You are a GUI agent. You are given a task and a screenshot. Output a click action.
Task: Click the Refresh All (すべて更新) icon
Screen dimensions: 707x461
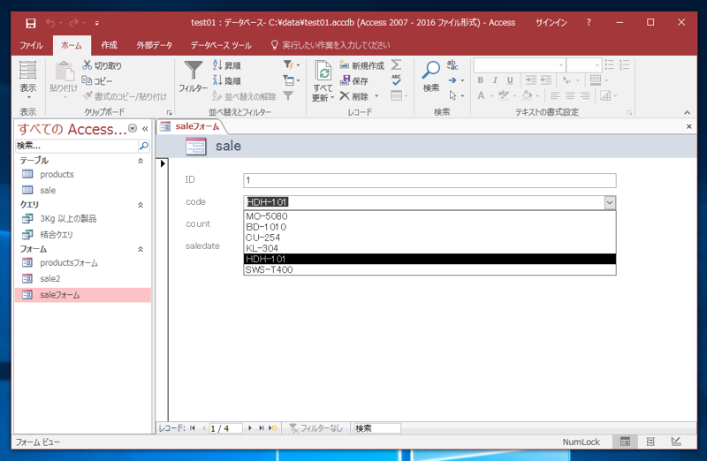(x=323, y=72)
